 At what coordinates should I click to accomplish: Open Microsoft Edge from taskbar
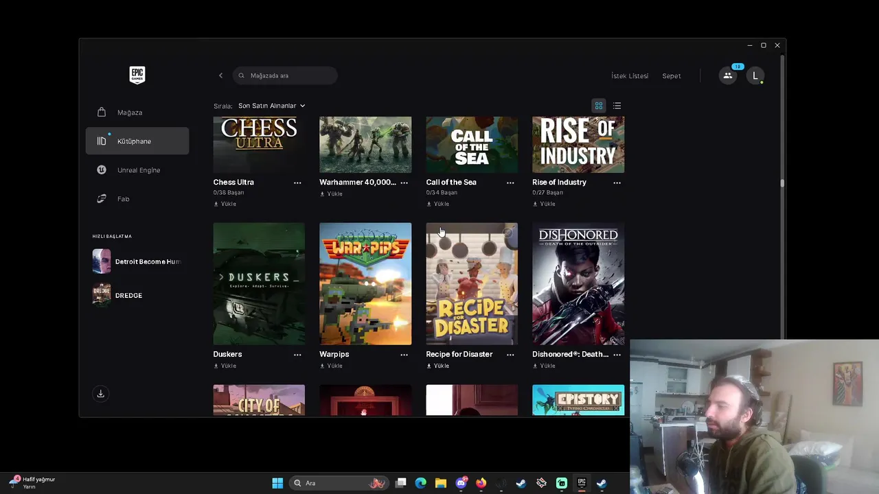(x=421, y=483)
